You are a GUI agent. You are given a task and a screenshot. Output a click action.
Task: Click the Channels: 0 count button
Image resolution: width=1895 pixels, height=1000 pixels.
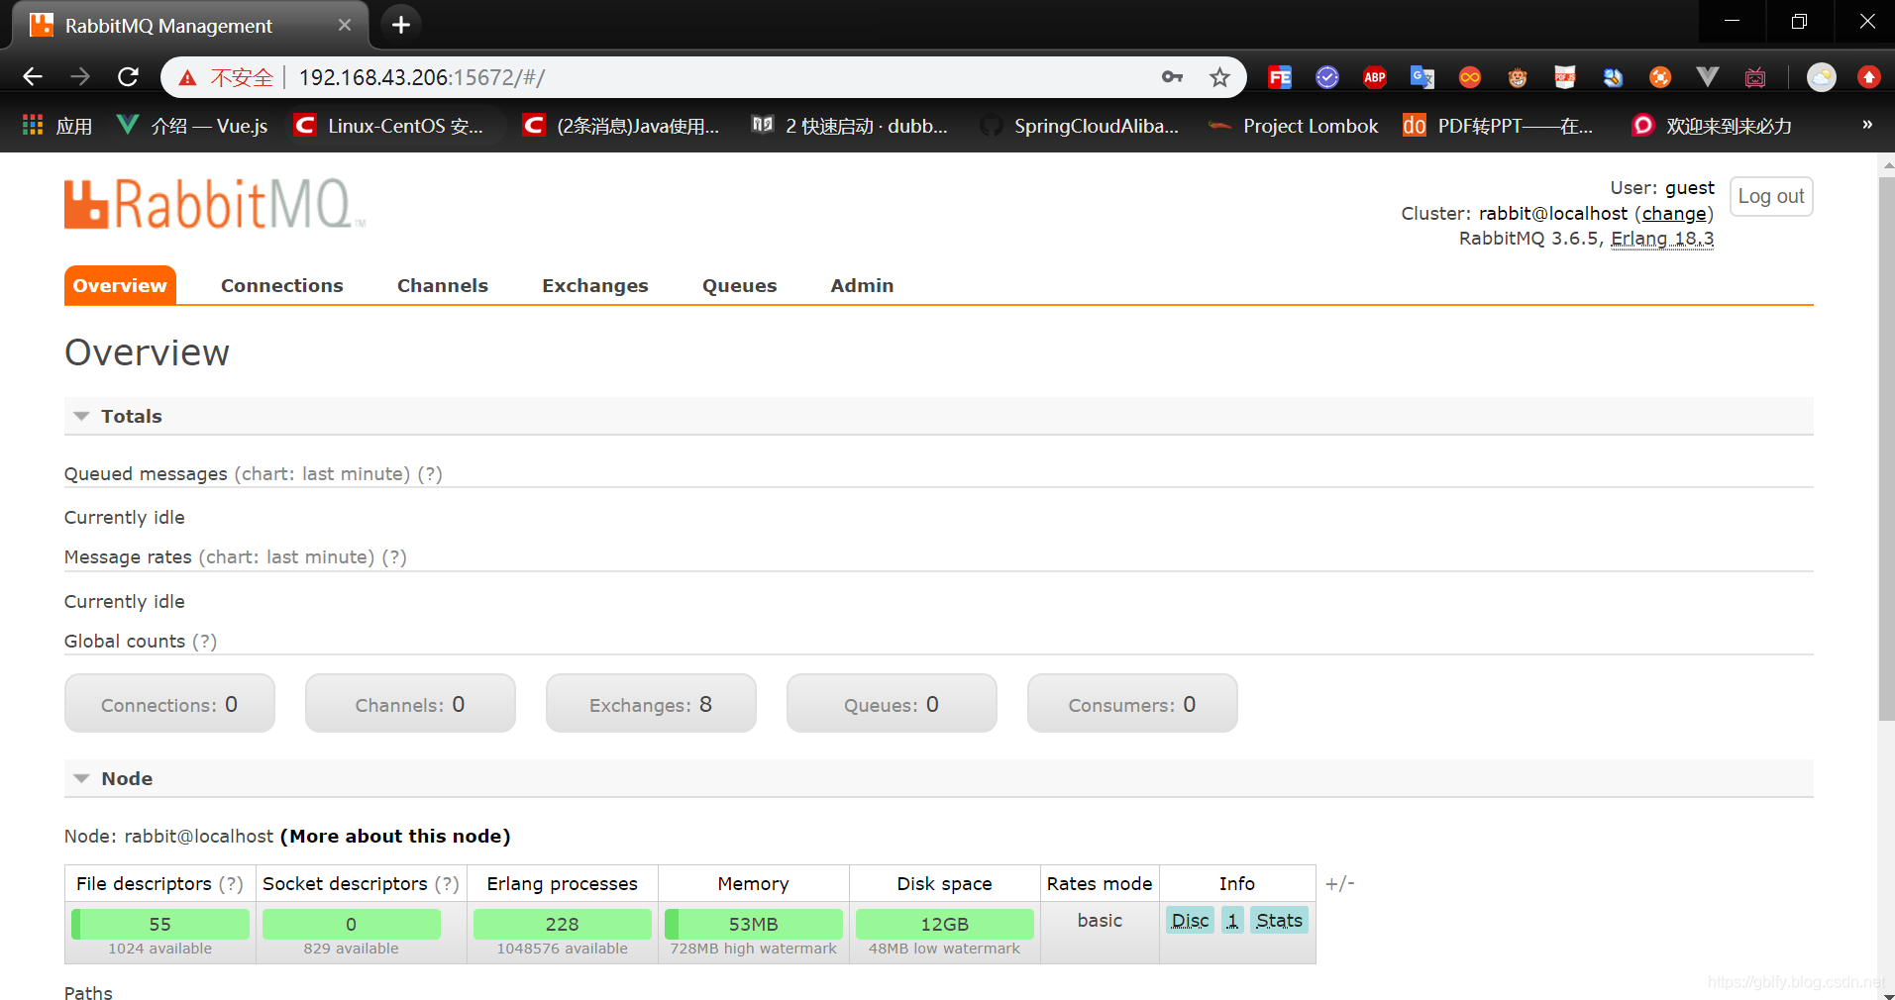click(410, 703)
